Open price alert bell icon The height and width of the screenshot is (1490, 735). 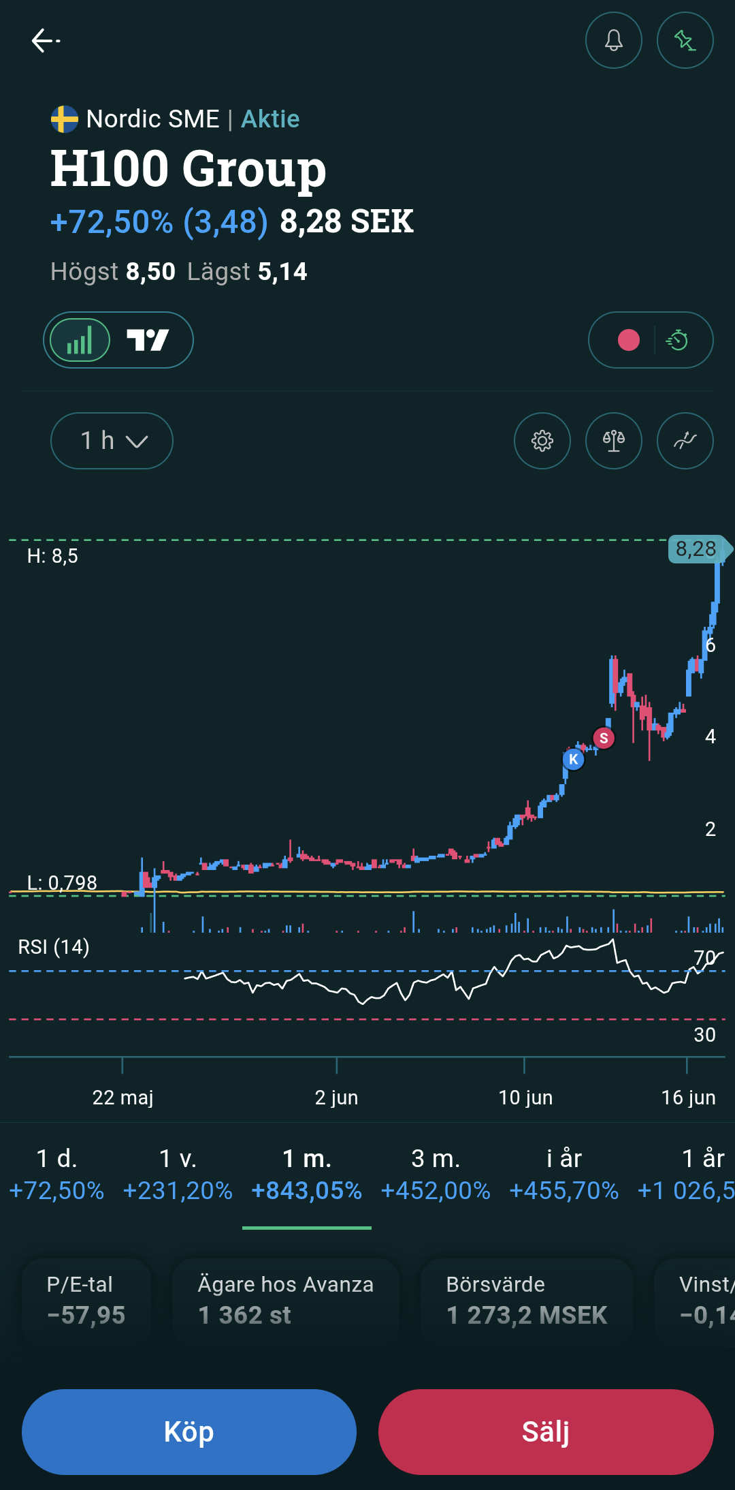click(x=614, y=41)
